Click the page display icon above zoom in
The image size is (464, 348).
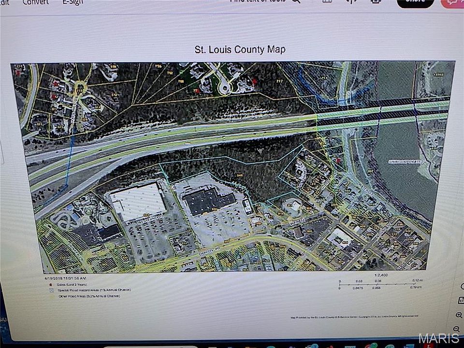click(x=460, y=300)
